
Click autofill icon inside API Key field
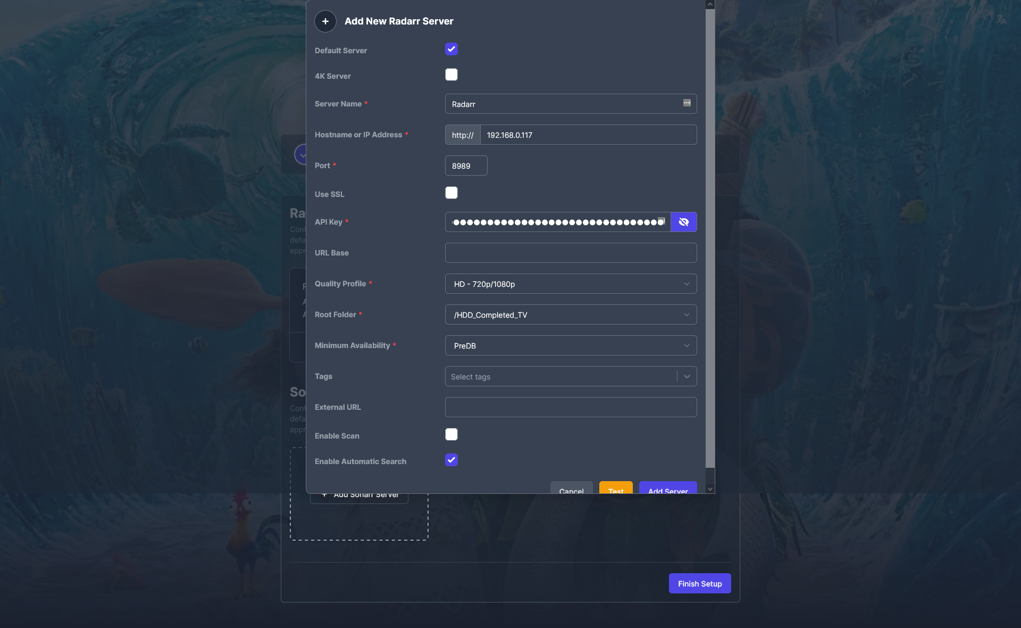pos(661,220)
